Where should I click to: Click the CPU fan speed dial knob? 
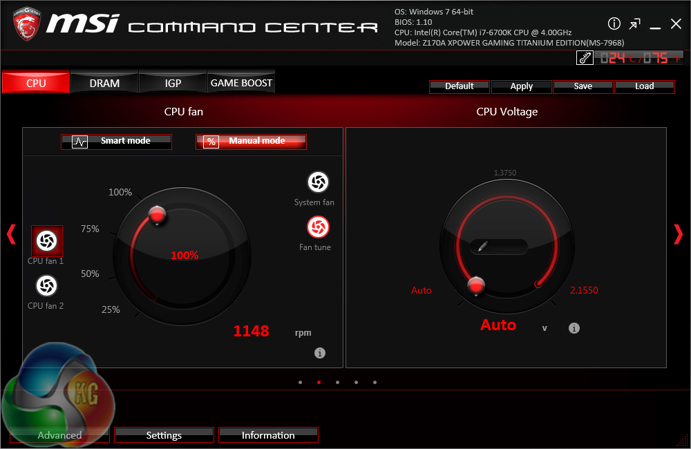click(157, 215)
